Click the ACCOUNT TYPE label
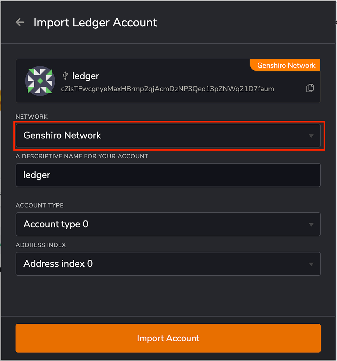The image size is (337, 361). pos(39,205)
